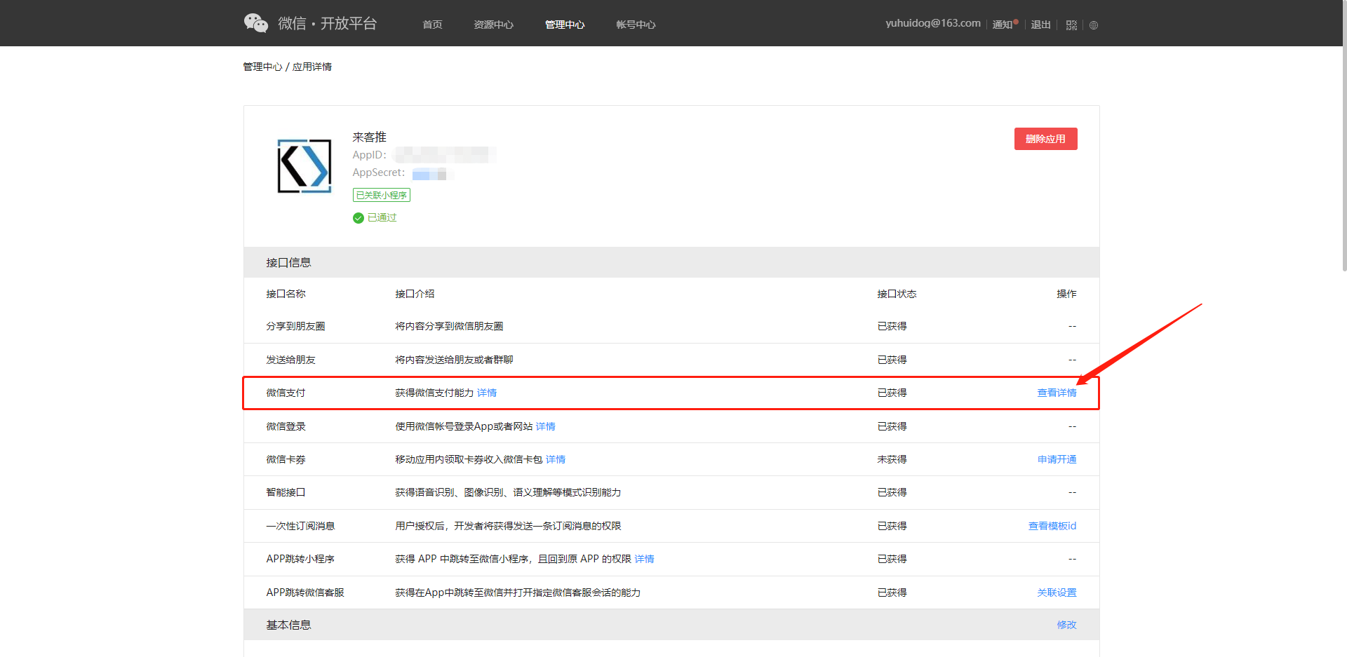Click the 发送给朋友 interface name
The width and height of the screenshot is (1347, 657).
tap(290, 360)
